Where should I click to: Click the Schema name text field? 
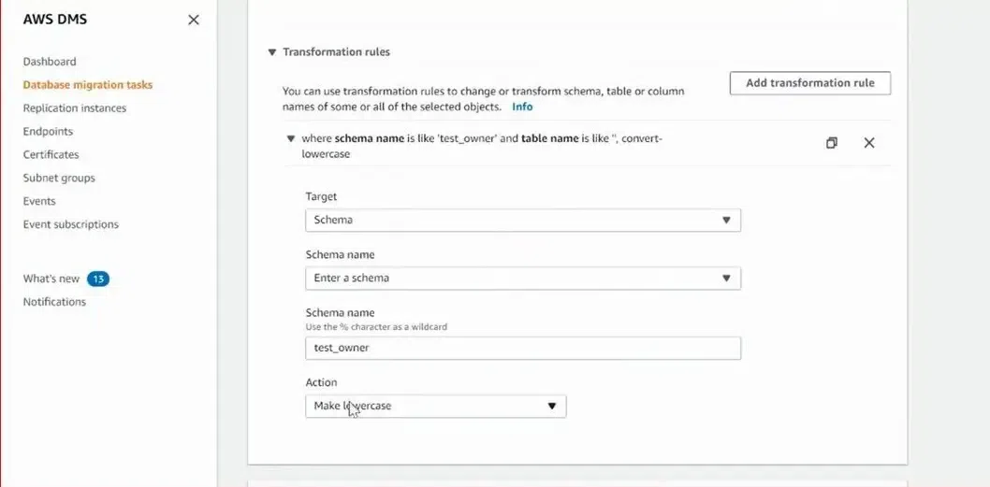(x=522, y=349)
